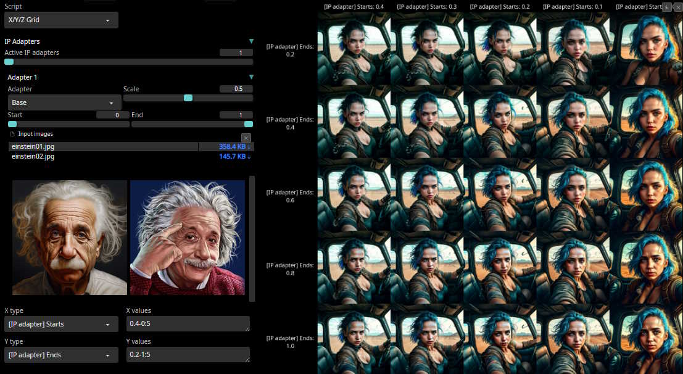The width and height of the screenshot is (683, 374).
Task: Select the realistic Einstein portrait thumbnail
Action: pos(70,238)
